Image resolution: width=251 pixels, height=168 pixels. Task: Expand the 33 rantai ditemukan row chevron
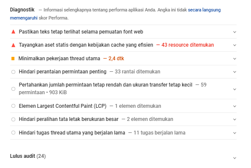click(234, 72)
